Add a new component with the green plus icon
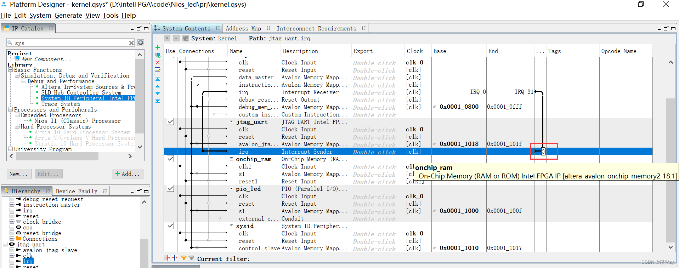The height and width of the screenshot is (268, 679). (x=158, y=47)
